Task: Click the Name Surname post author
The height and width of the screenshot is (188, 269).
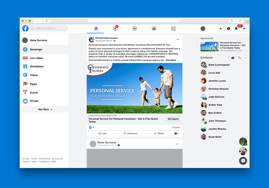Action: point(107,142)
